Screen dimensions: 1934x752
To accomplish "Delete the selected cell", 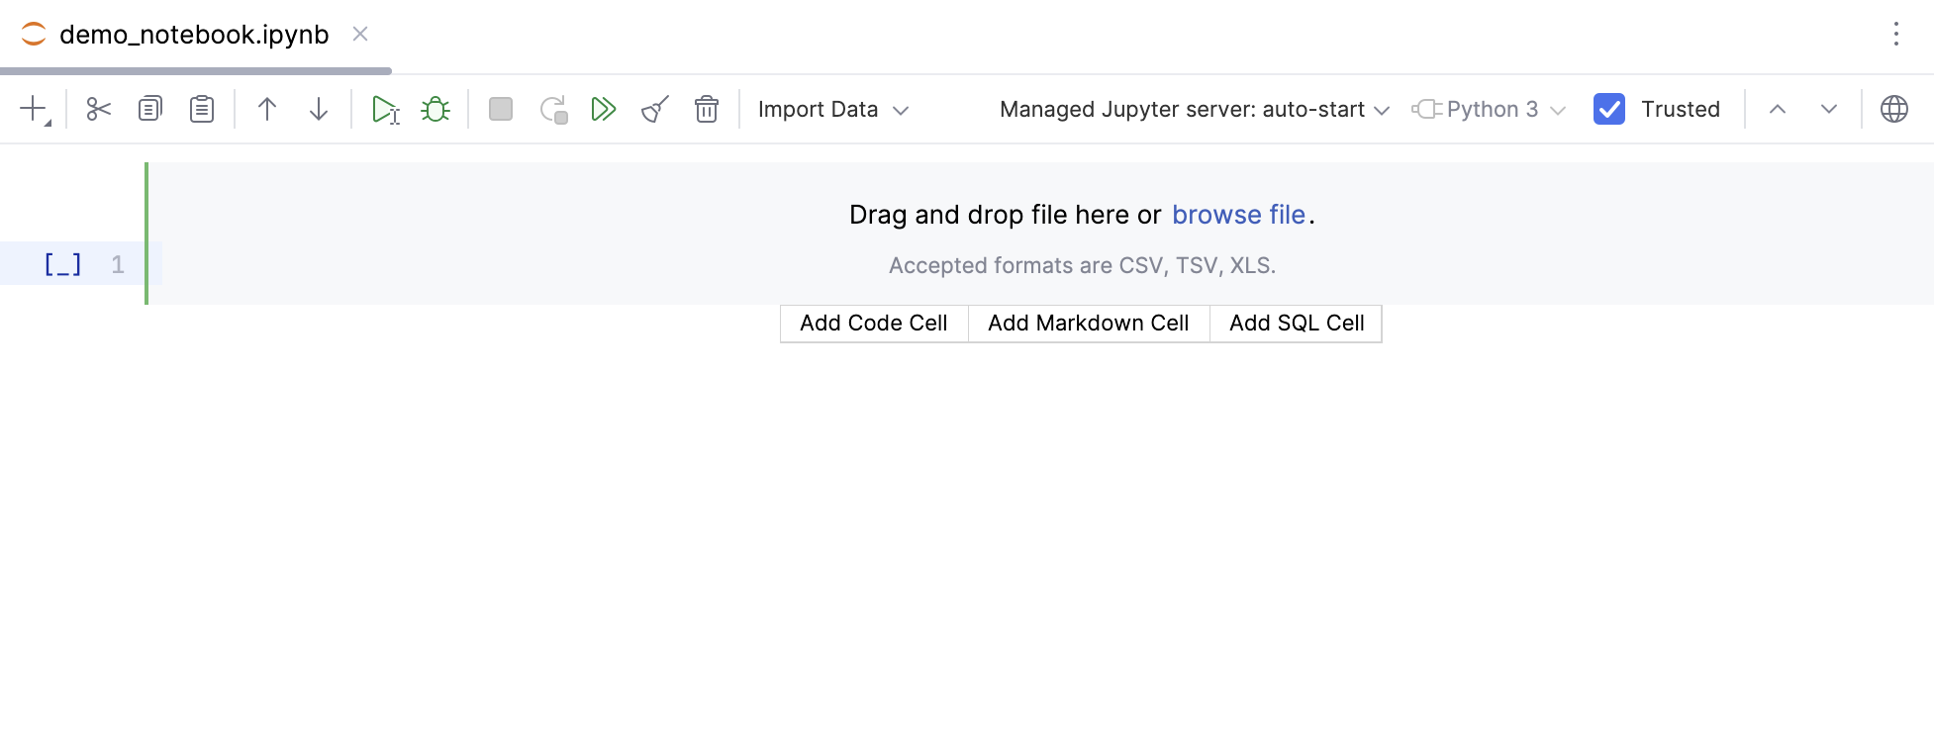I will (706, 109).
